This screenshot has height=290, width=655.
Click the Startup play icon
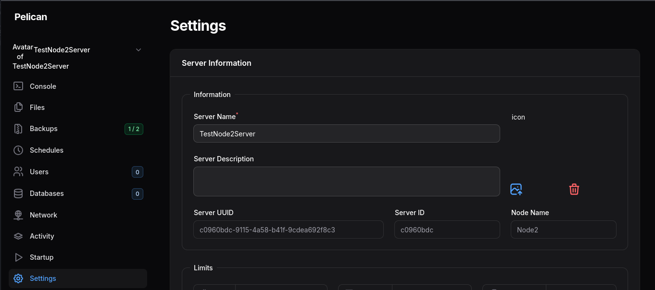[18, 257]
